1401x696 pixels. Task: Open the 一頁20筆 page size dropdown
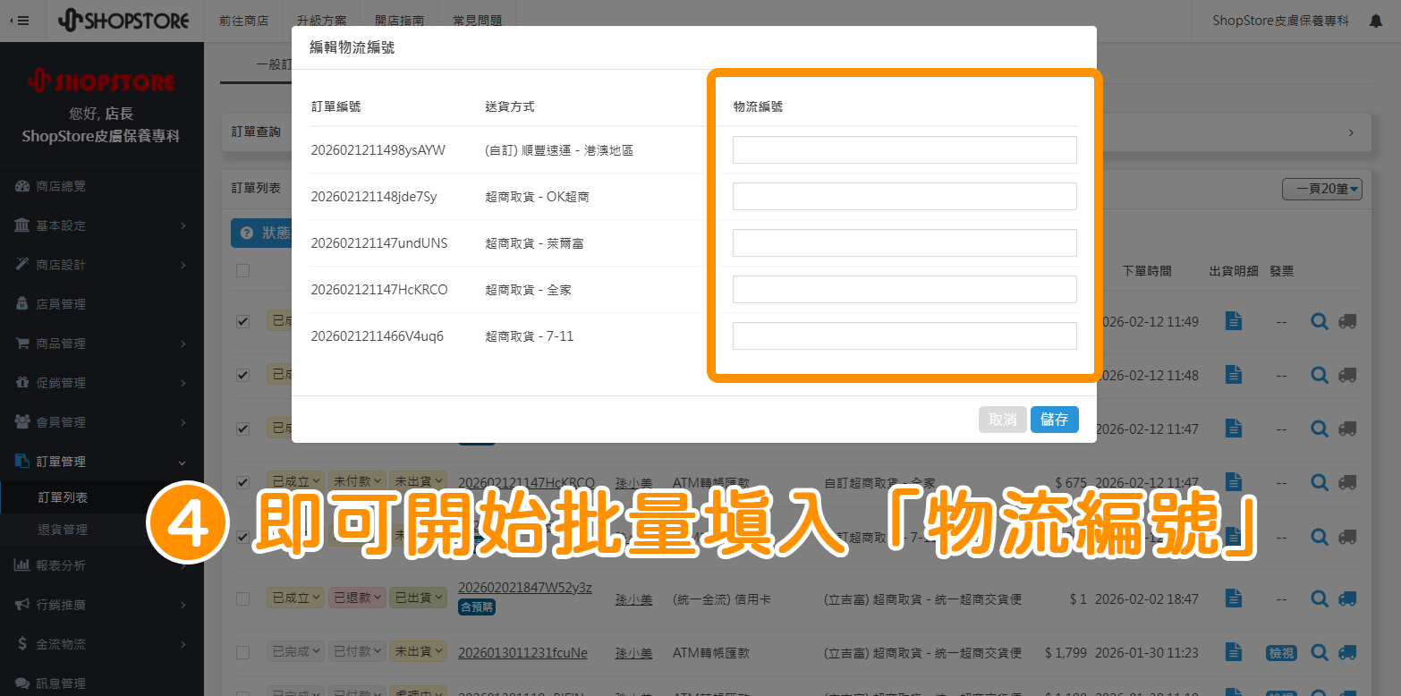(x=1322, y=189)
